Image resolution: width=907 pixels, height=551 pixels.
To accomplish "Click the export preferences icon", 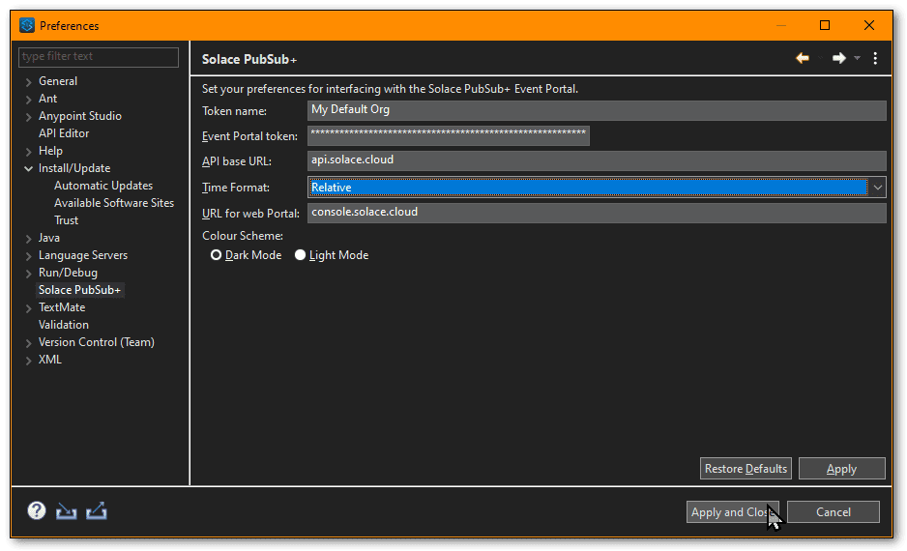I will click(96, 511).
